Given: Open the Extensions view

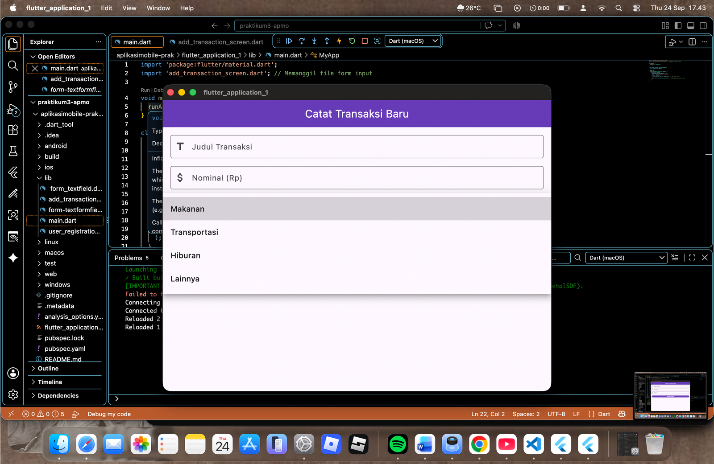Looking at the screenshot, I should coord(13,130).
